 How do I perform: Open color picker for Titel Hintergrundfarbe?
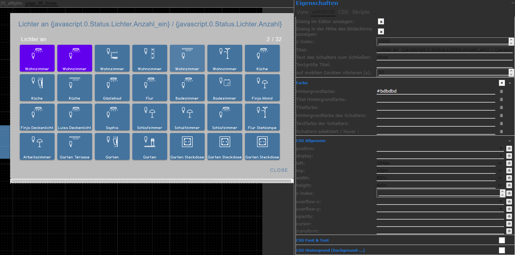(501, 99)
